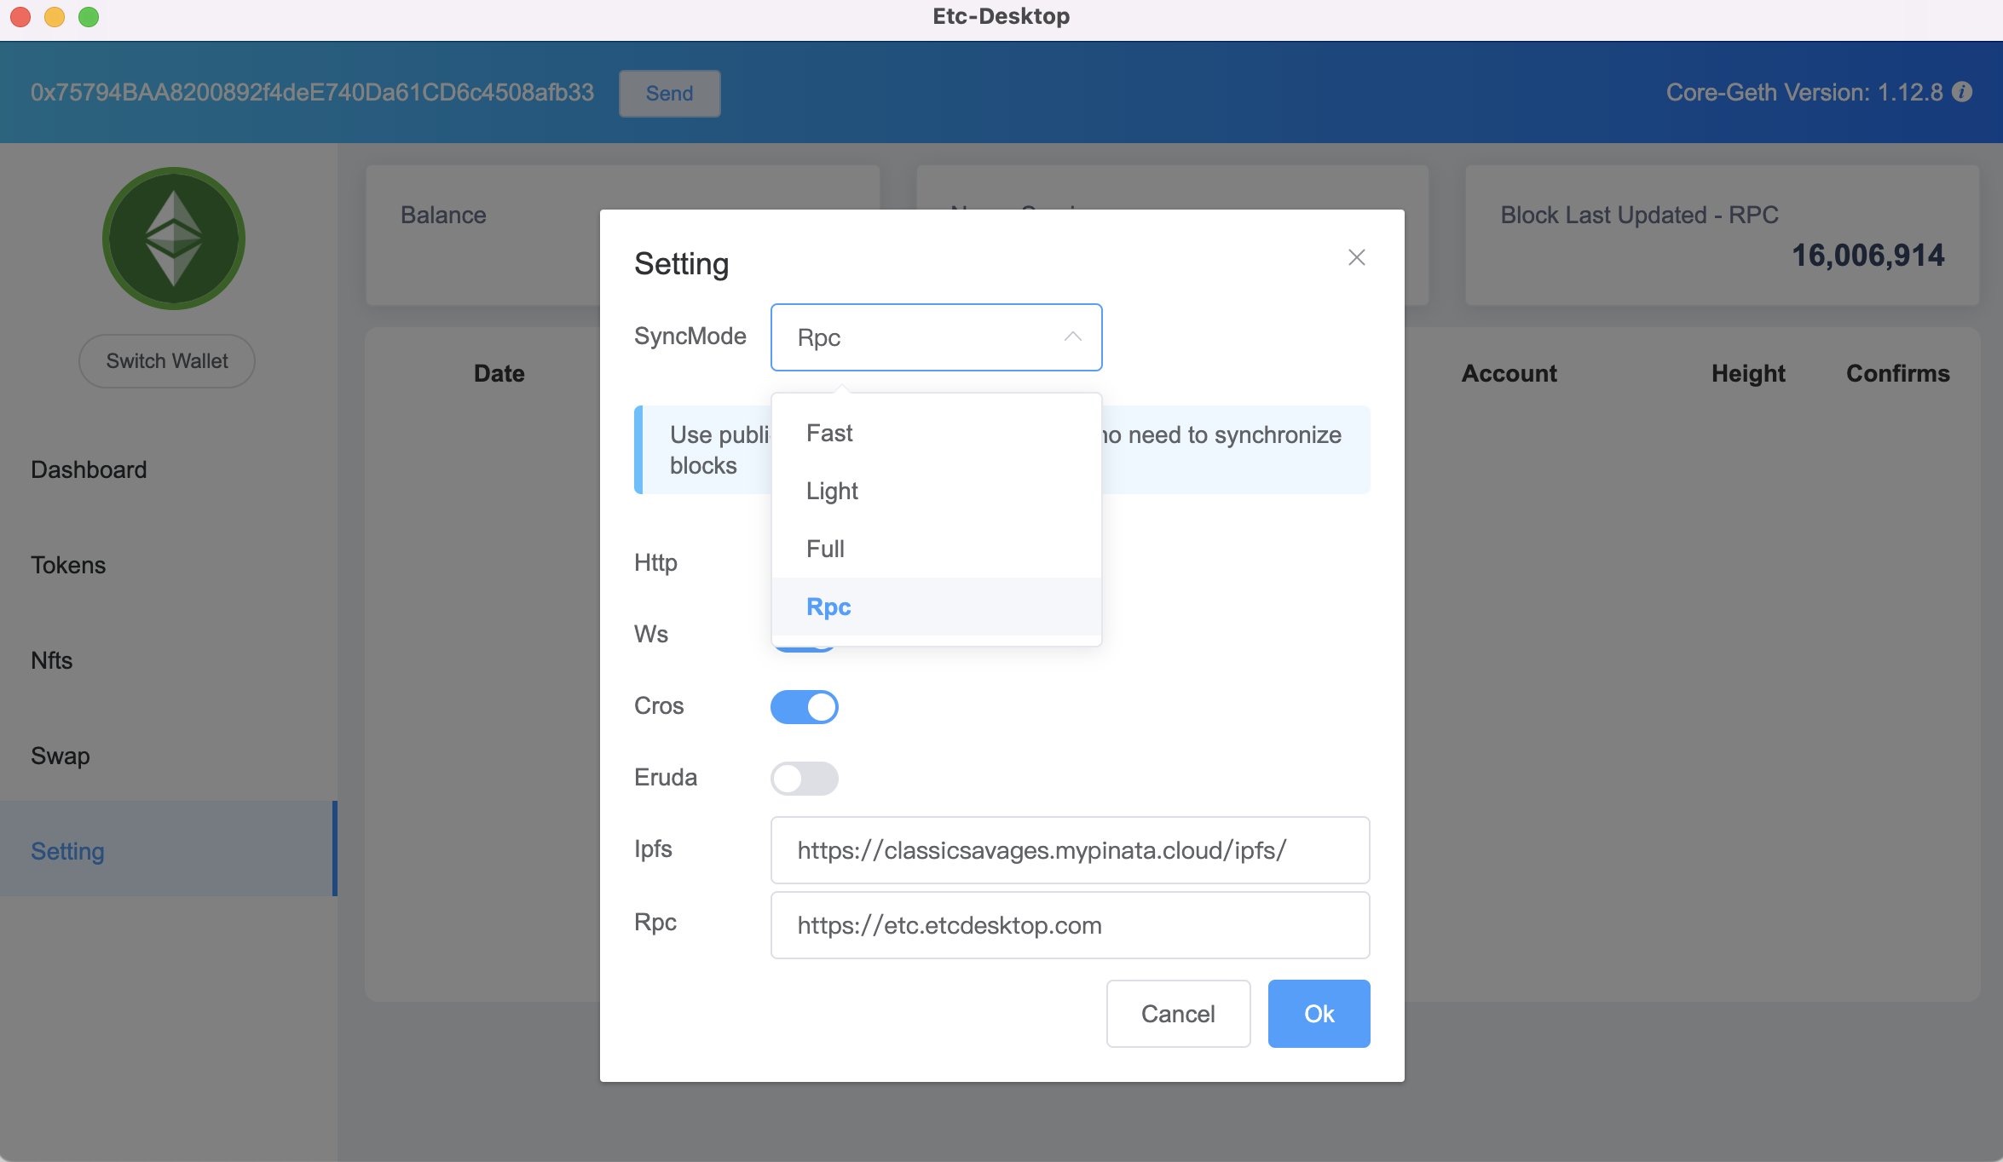Open the Dashboard sidebar item
The width and height of the screenshot is (2003, 1162).
coord(169,469)
